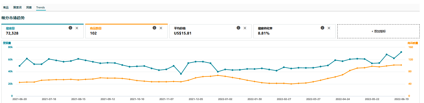Click the 2022-01-02 axis date label
This screenshot has width=424, height=103.
coord(225,99)
